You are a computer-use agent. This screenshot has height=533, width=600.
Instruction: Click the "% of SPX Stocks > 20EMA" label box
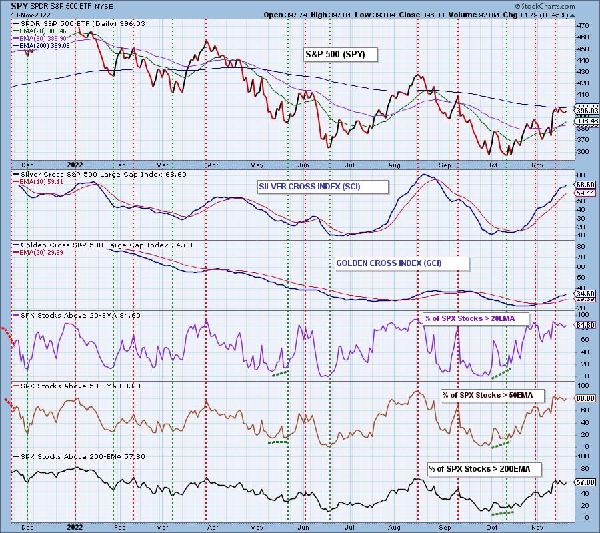(475, 318)
